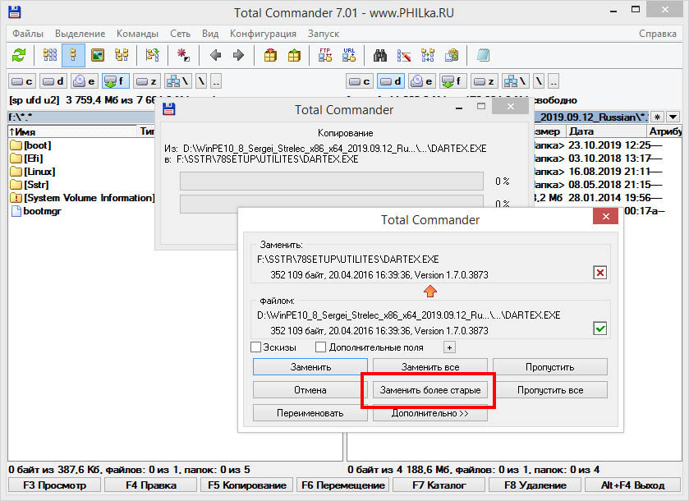
Task: Go back using the left arrow icon
Action: click(x=215, y=55)
